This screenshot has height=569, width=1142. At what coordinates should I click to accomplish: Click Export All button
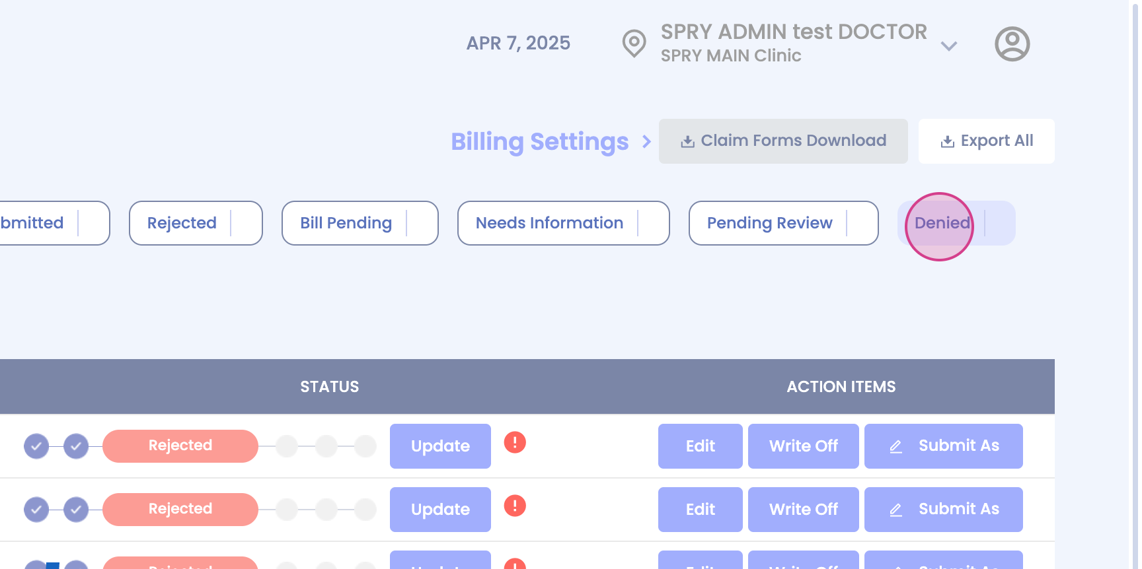point(986,141)
